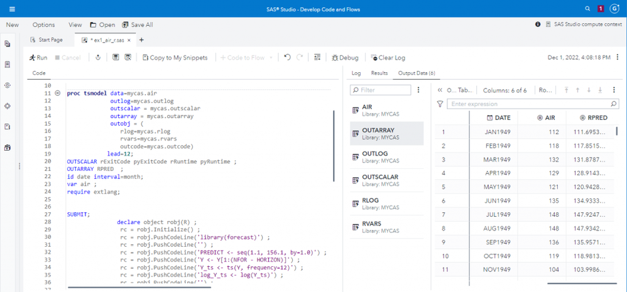
Task: Click the search magnifier in header
Action: [587, 9]
